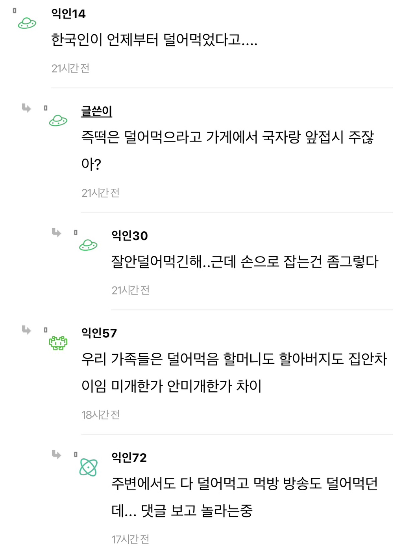This screenshot has width=403, height=549.
Task: Click the 익인72 username
Action: pos(129,457)
